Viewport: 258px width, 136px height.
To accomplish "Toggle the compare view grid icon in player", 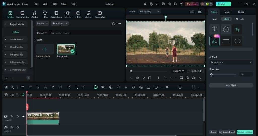I will pos(192,11).
